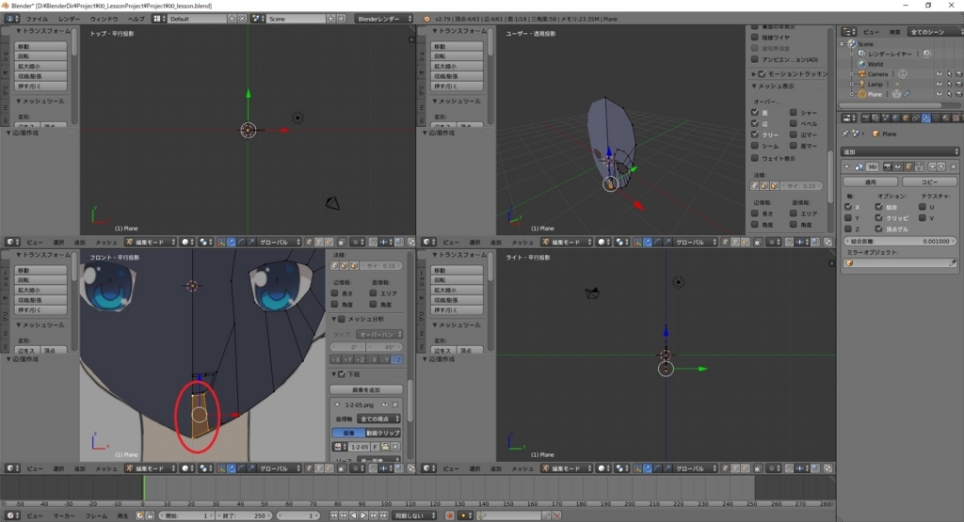This screenshot has width=964, height=522.
Task: Toggle the クリッピング clipping checkbox
Action: pos(878,217)
